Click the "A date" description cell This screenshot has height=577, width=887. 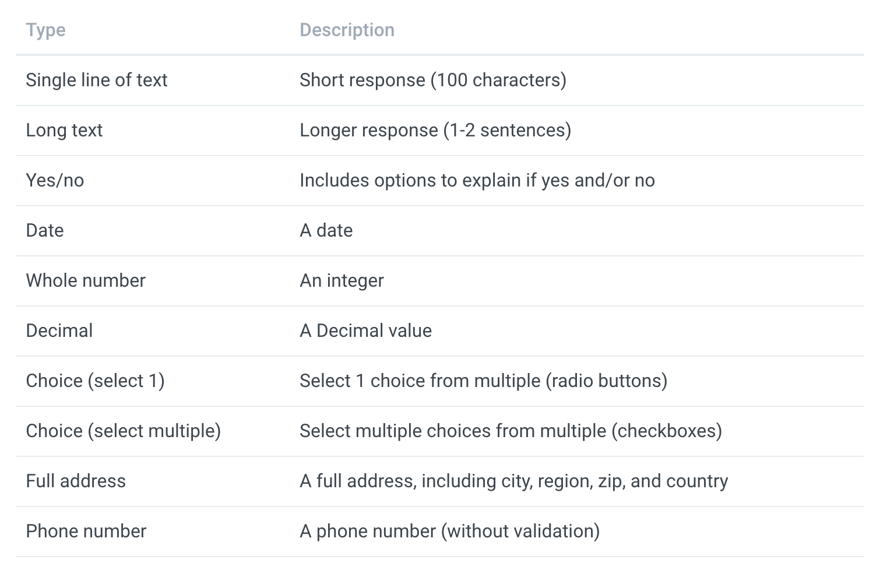point(326,231)
